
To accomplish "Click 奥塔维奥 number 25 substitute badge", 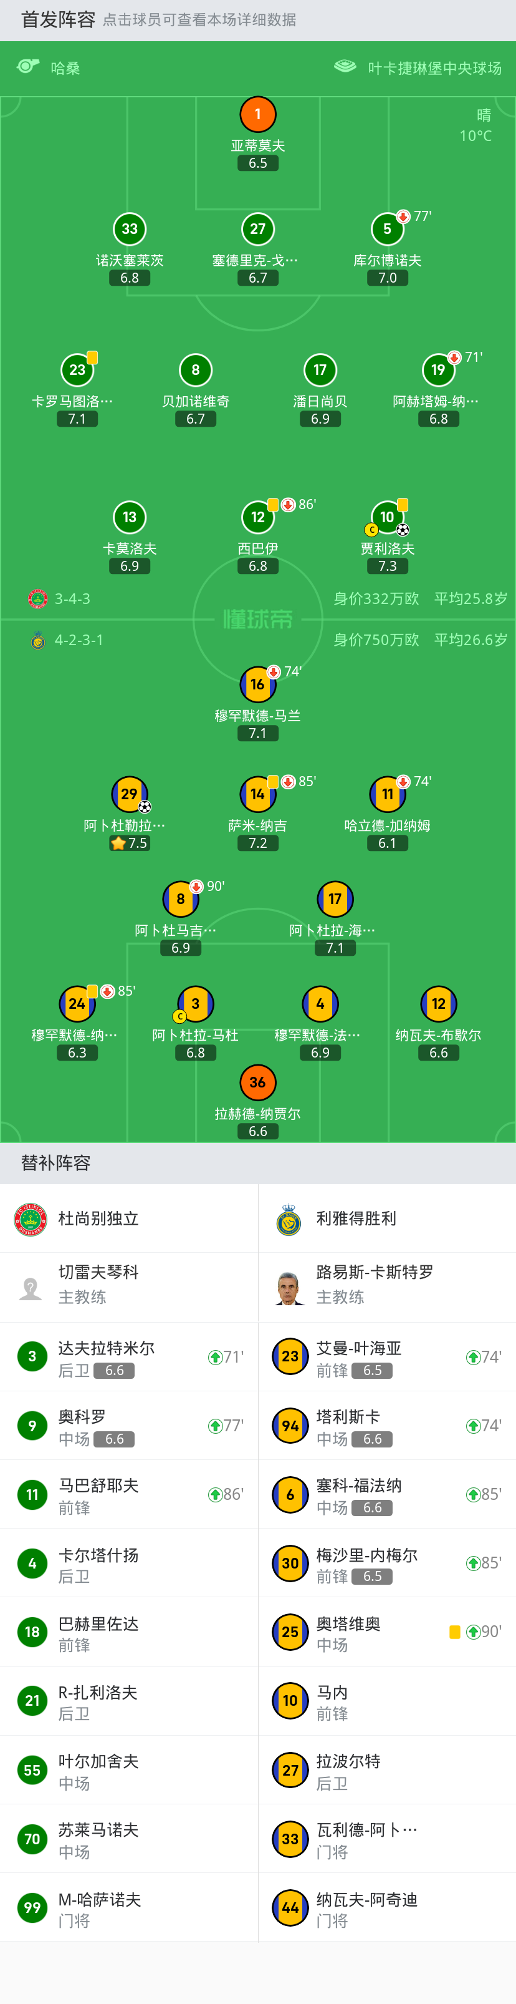I will coord(290,1632).
